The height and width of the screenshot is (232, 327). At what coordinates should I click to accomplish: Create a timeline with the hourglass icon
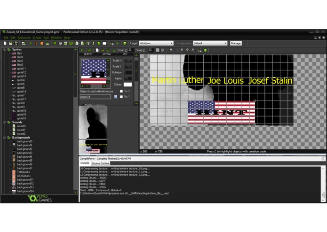[94, 43]
